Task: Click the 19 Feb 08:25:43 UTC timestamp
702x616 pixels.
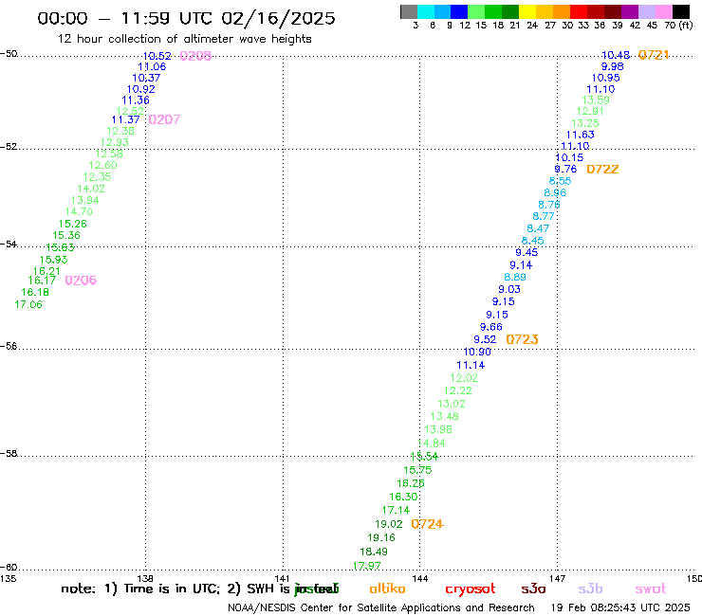Action: (x=620, y=607)
